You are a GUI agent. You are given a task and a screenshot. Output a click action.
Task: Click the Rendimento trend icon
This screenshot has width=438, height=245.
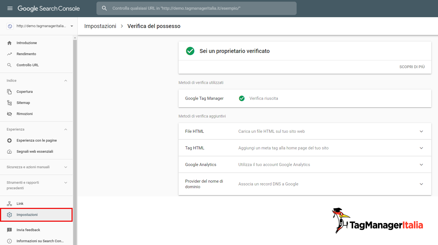point(9,54)
